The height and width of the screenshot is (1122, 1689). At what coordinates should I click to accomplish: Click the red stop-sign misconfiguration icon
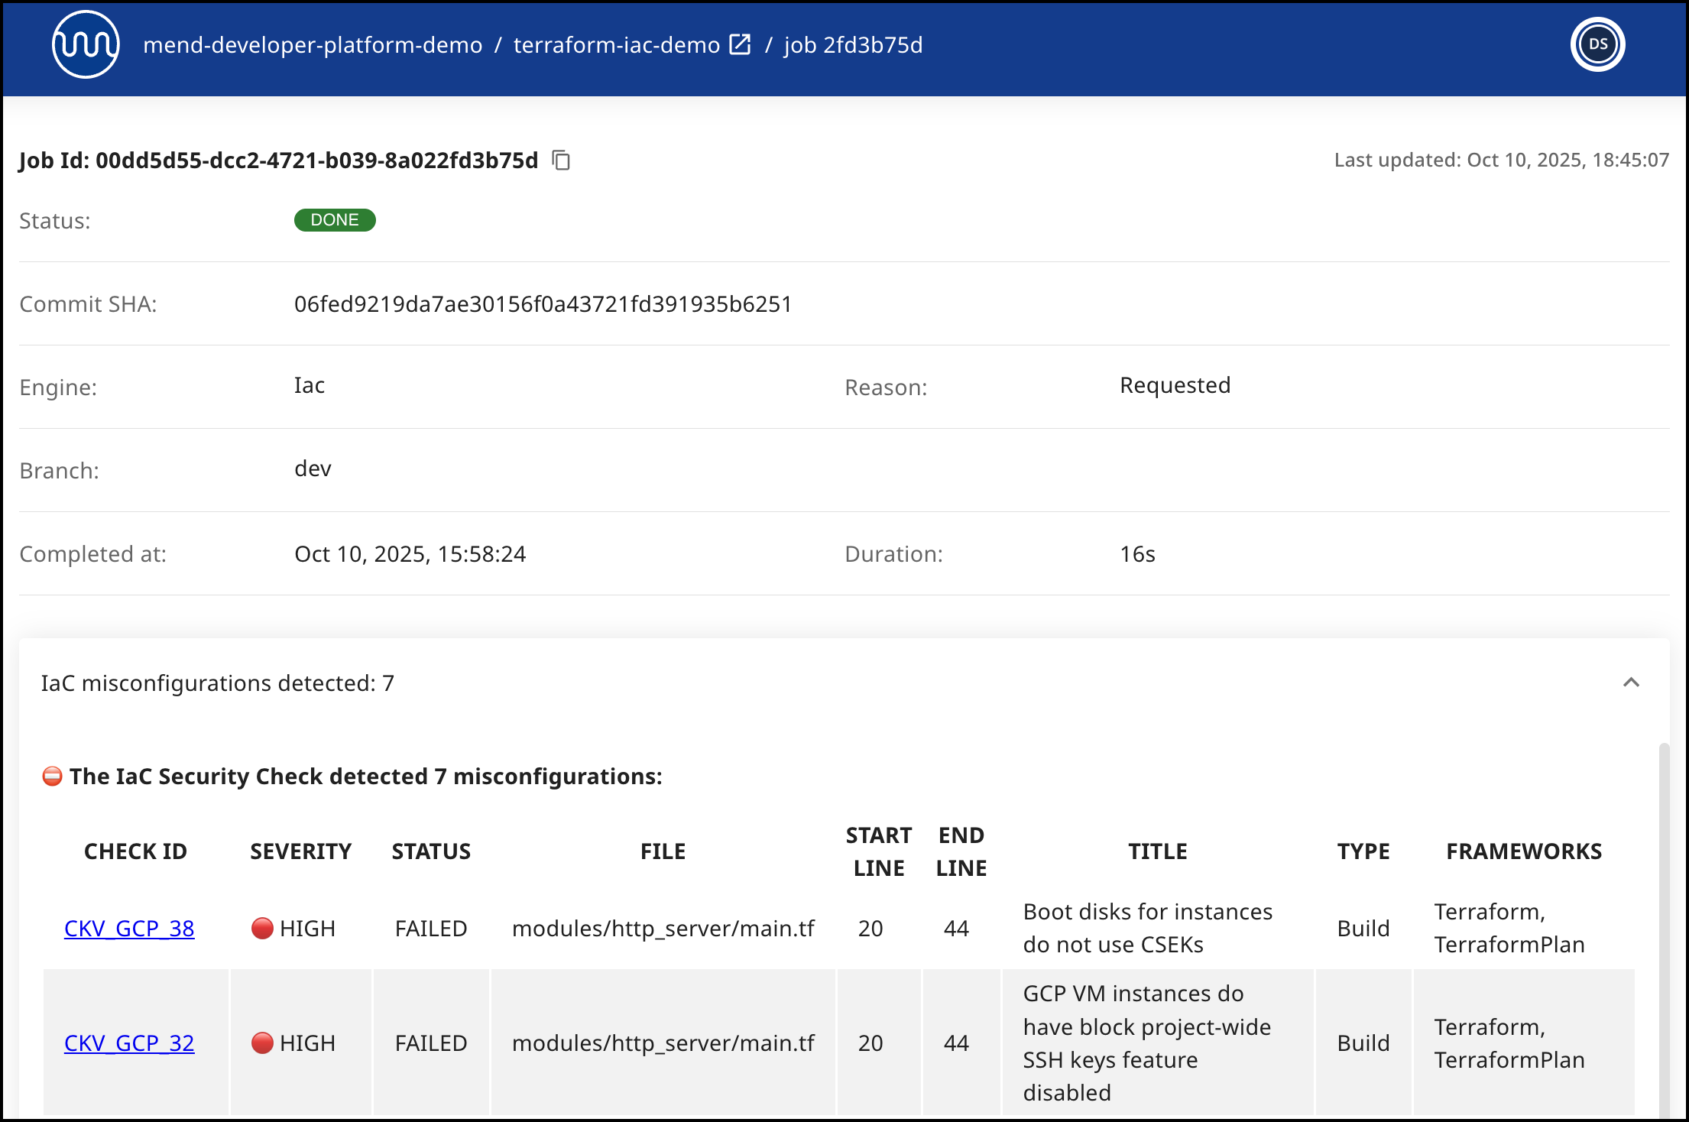click(52, 777)
